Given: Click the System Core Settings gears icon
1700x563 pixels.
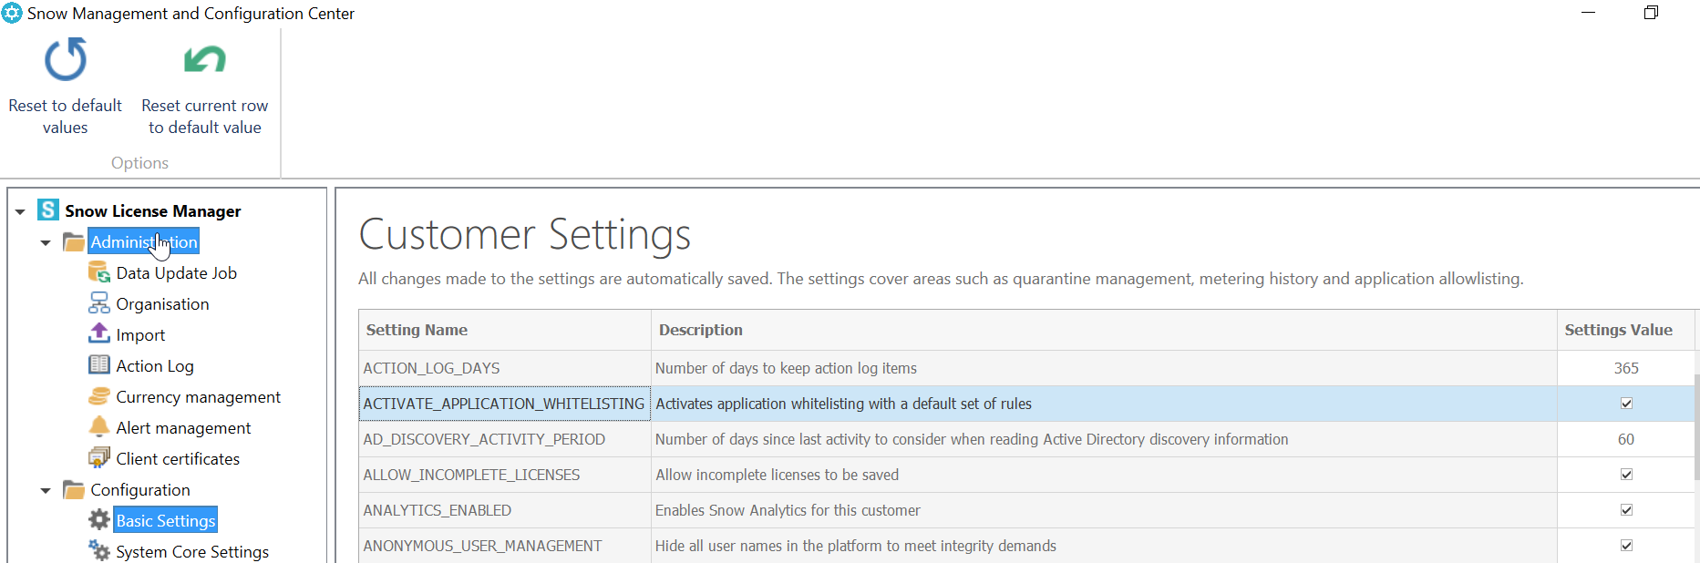Looking at the screenshot, I should 99,551.
